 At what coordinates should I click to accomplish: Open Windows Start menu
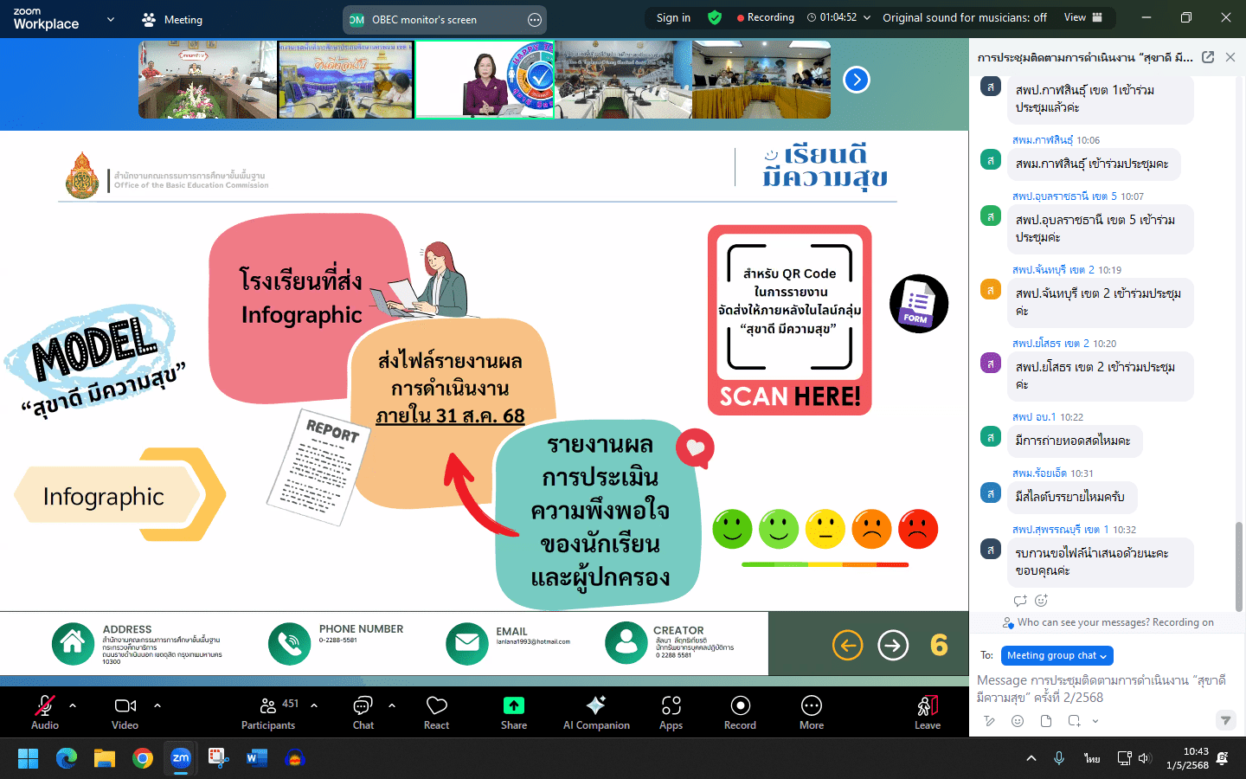(x=28, y=759)
